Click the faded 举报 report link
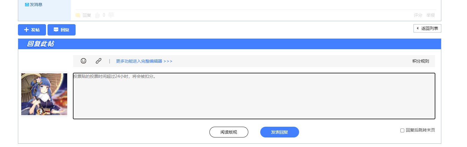The height and width of the screenshot is (147, 467). [431, 15]
